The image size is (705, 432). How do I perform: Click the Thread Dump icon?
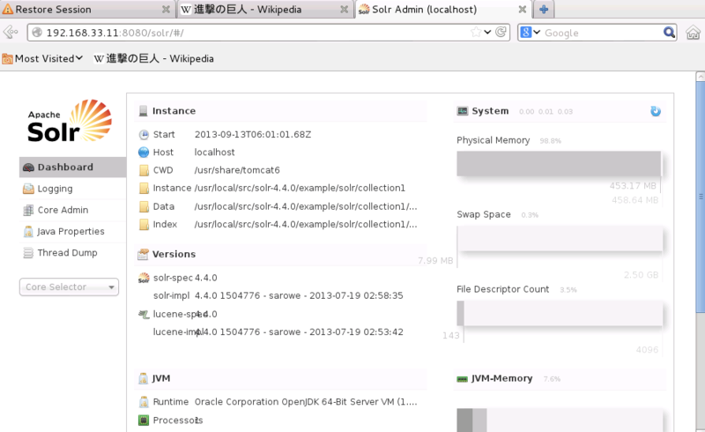tap(28, 253)
